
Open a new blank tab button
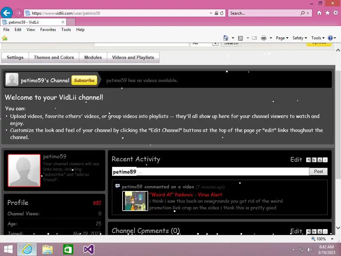pos(71,22)
